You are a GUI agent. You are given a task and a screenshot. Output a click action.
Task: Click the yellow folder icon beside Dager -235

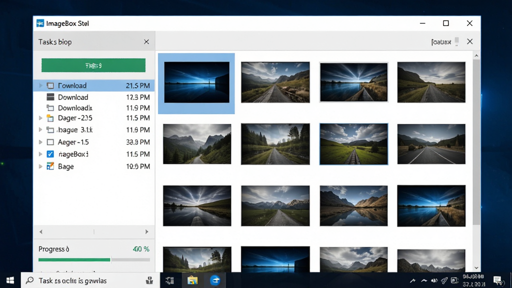point(50,118)
